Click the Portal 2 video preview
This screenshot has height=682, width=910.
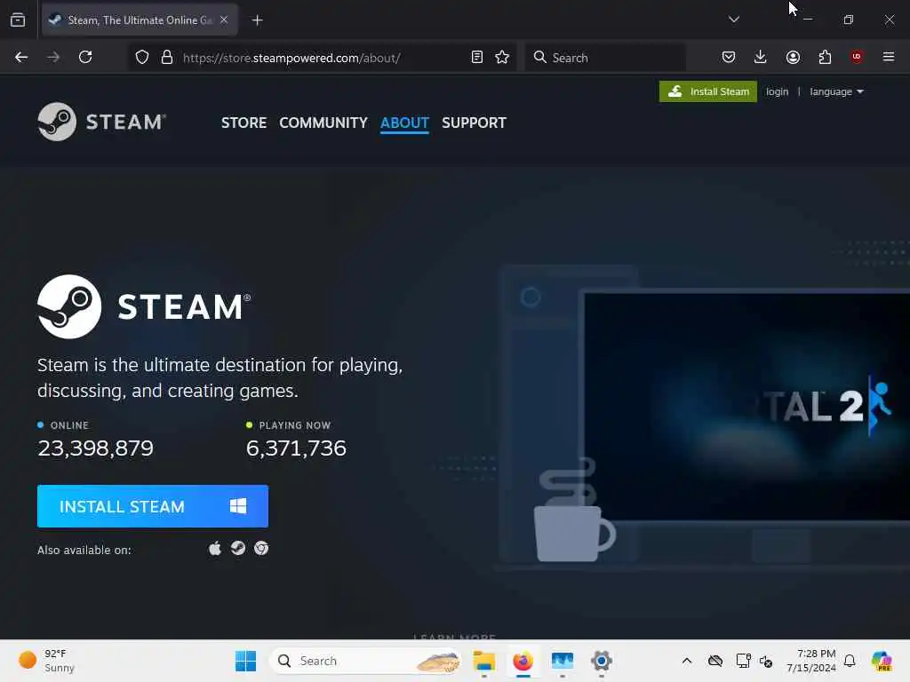pyautogui.click(x=746, y=407)
